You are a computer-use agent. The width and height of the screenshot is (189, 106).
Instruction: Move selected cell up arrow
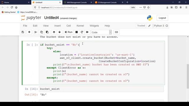pyautogui.click(x=54, y=32)
